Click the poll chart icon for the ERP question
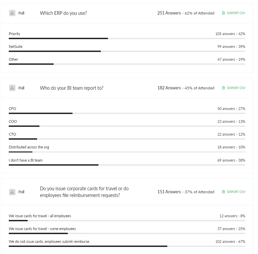The width and height of the screenshot is (258, 254). [12, 13]
